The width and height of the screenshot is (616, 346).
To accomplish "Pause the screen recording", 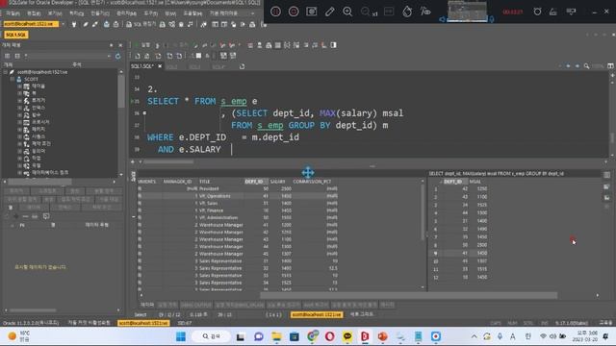I will [x=276, y=12].
